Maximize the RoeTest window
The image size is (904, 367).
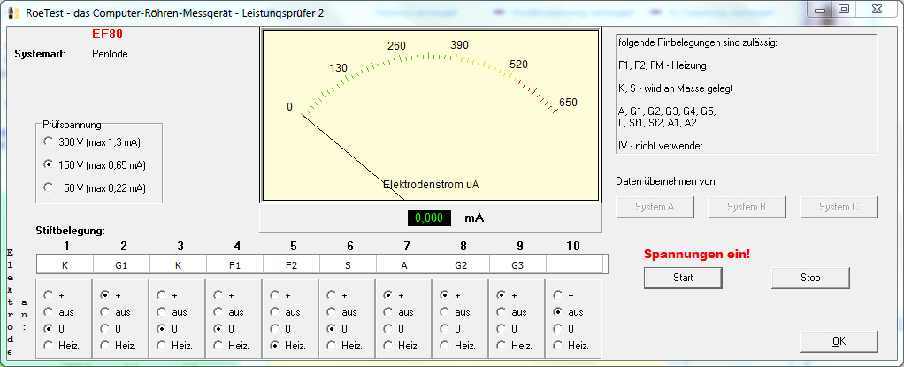coord(843,9)
